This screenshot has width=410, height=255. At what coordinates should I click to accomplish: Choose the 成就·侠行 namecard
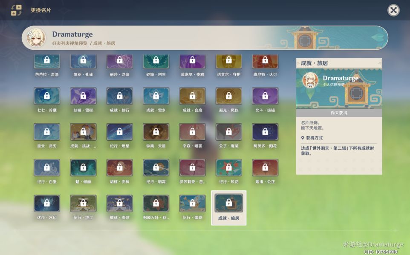coord(119,96)
